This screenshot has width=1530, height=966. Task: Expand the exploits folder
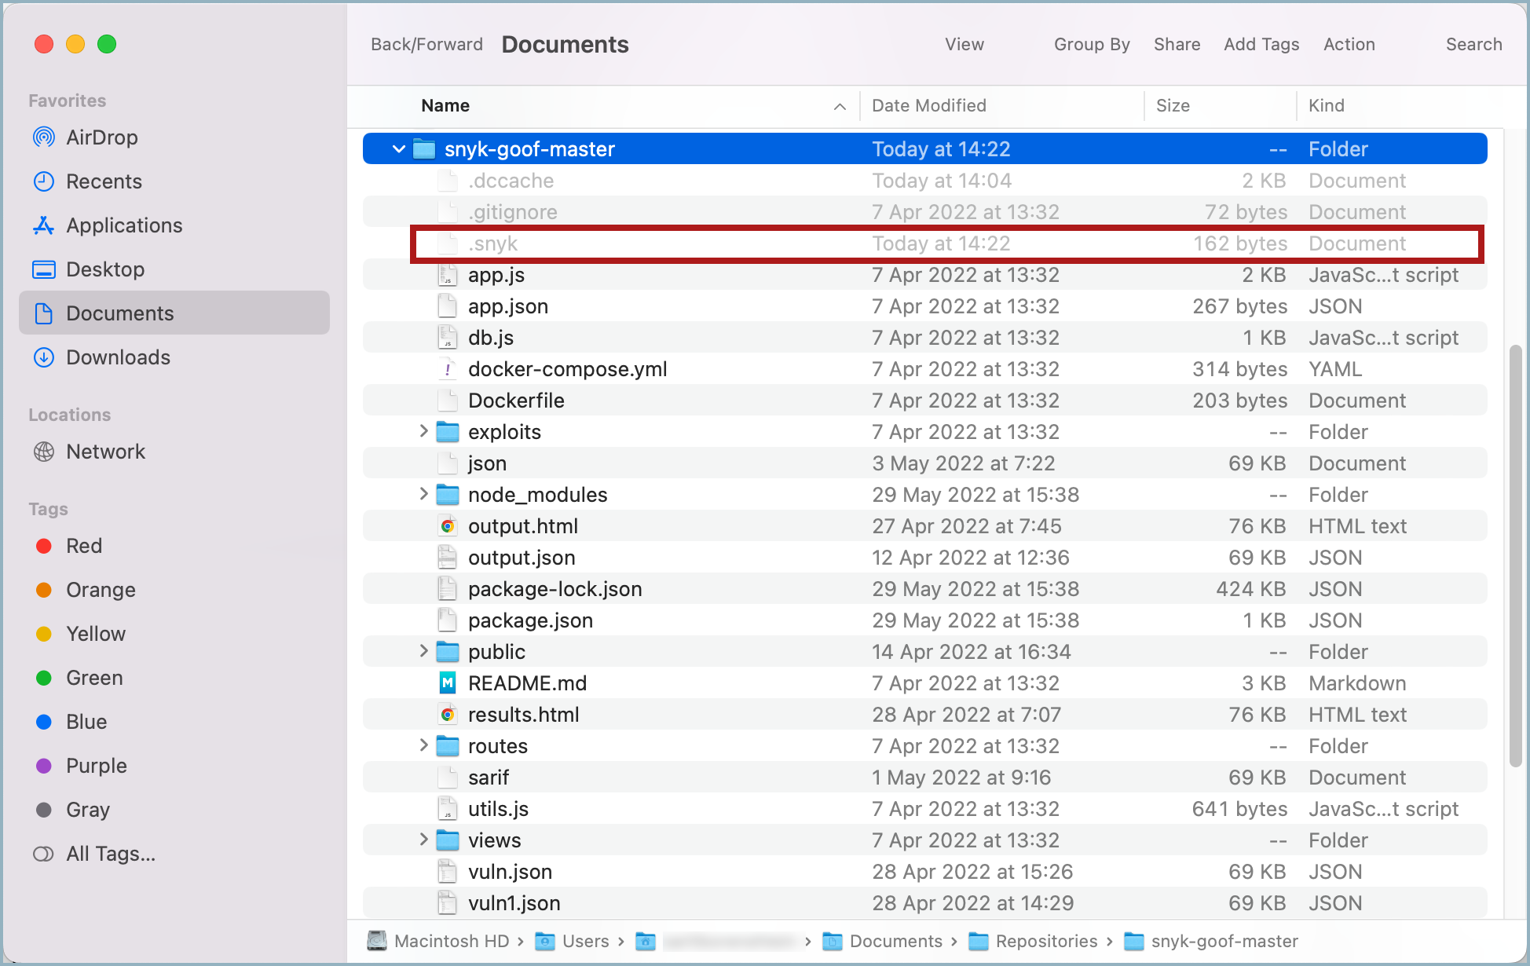(x=424, y=431)
